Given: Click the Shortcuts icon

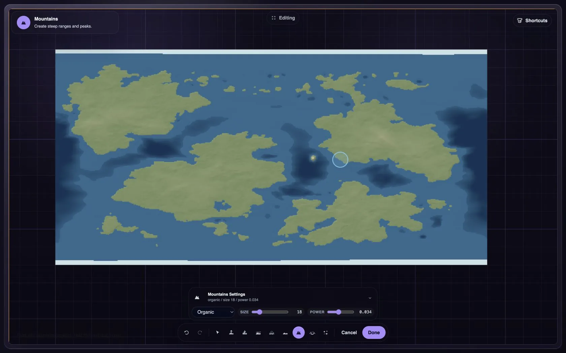Looking at the screenshot, I should 520,21.
